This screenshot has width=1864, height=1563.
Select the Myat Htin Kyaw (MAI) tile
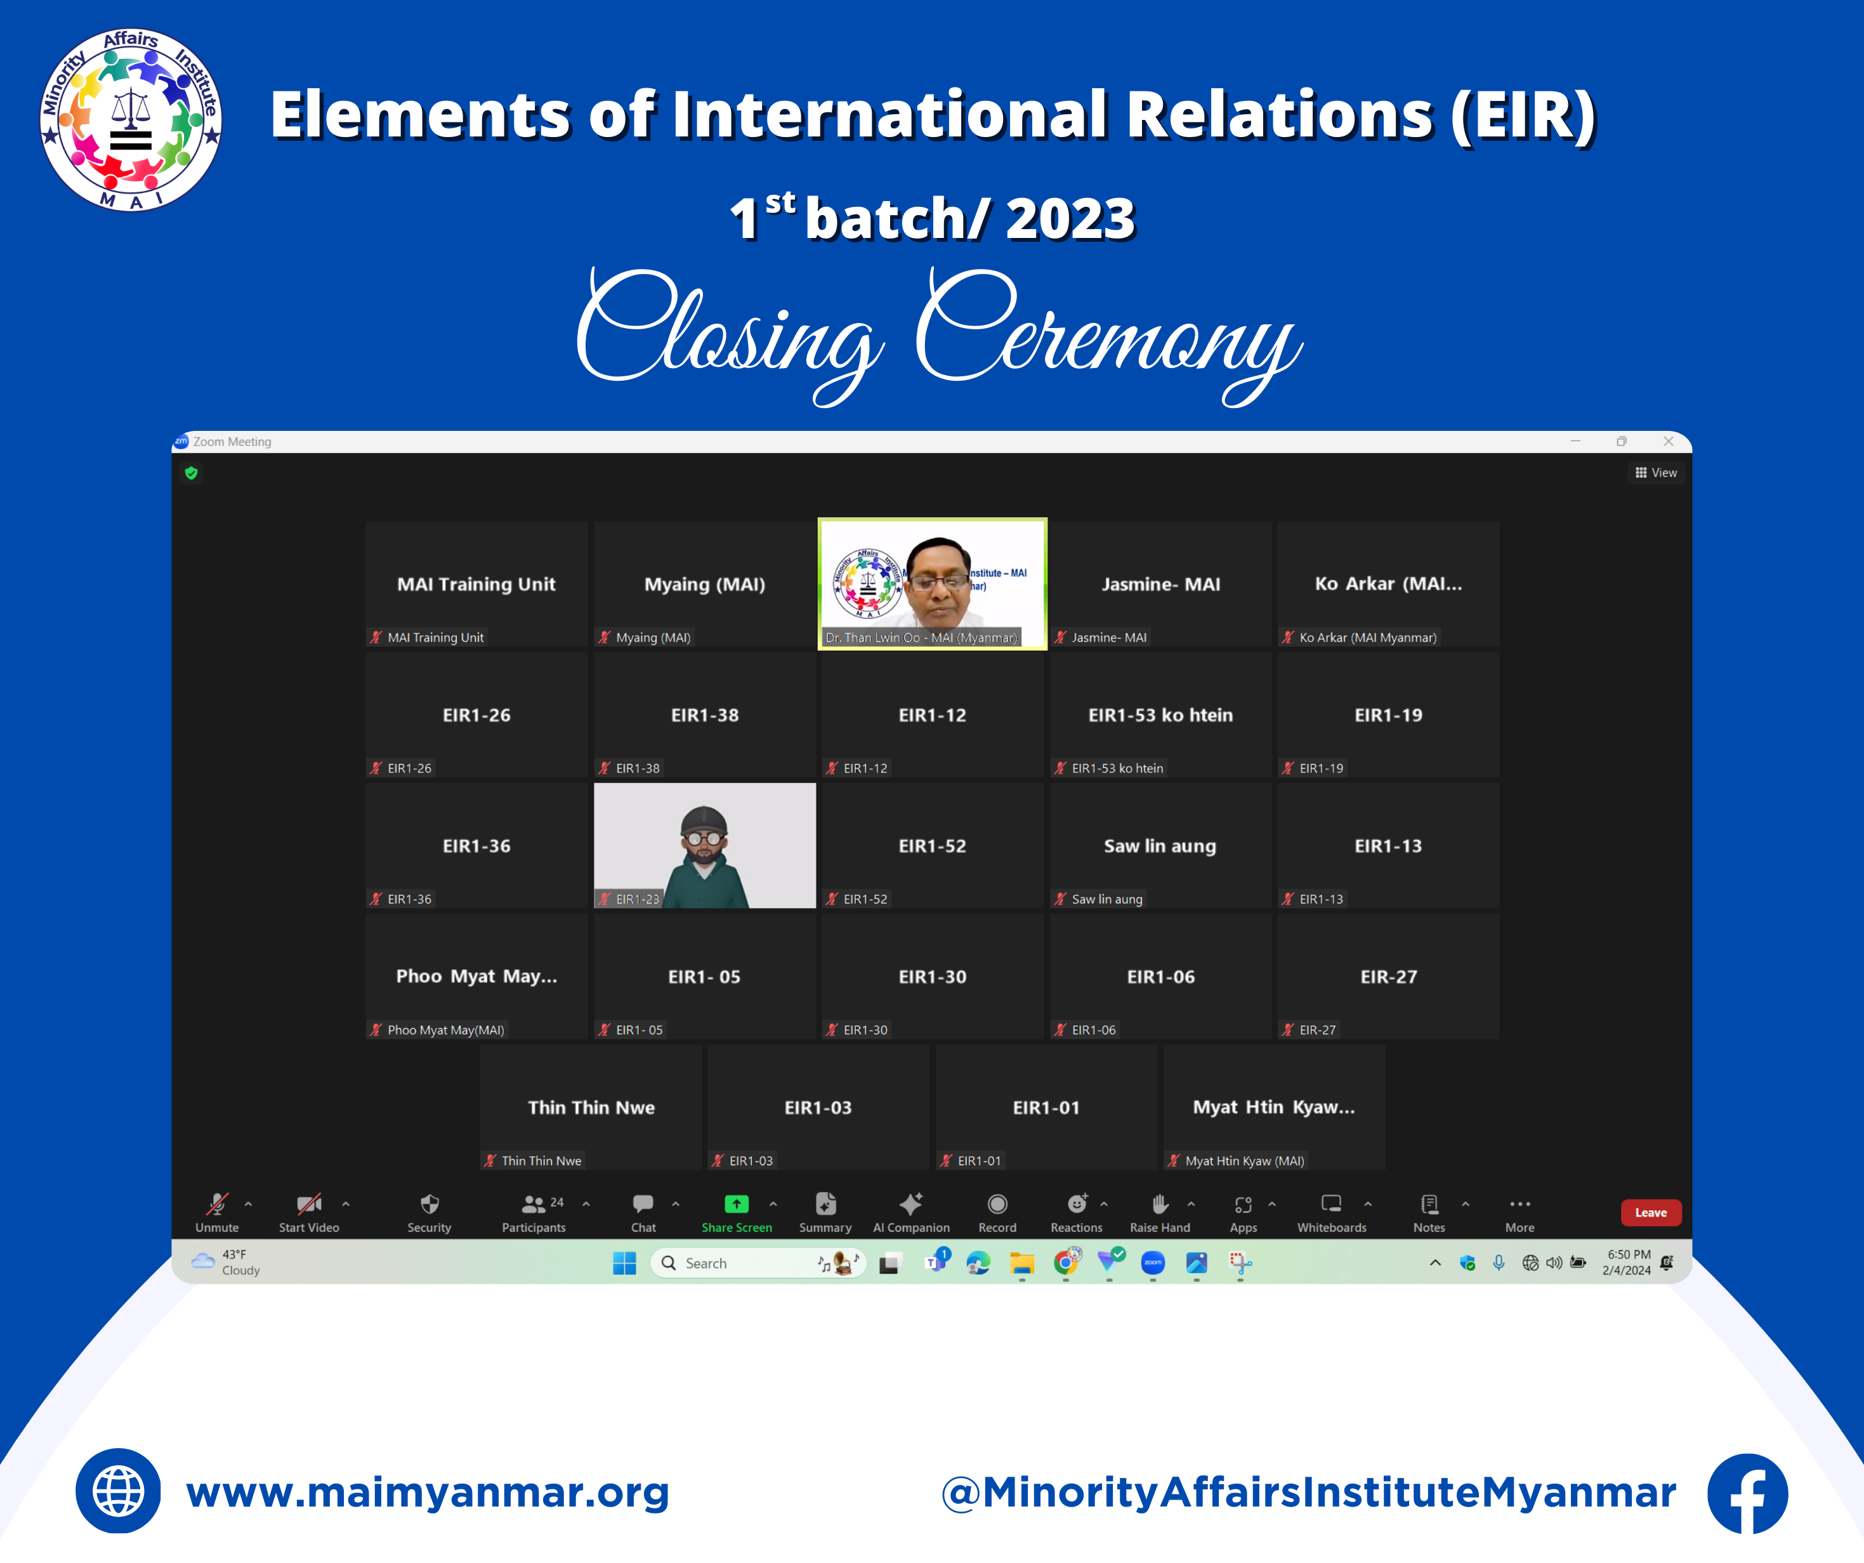(1275, 1107)
